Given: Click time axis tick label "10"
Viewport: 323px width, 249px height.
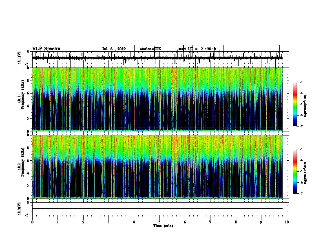Looking at the screenshot, I should pyautogui.click(x=287, y=222).
